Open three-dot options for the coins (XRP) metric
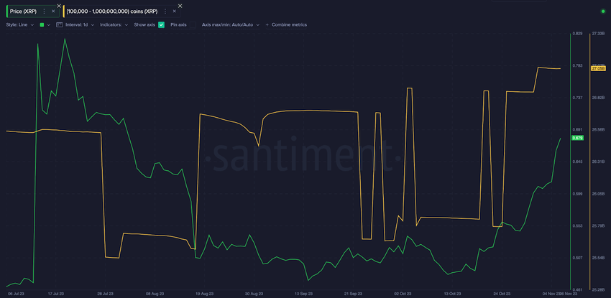611x298 pixels. pyautogui.click(x=165, y=11)
